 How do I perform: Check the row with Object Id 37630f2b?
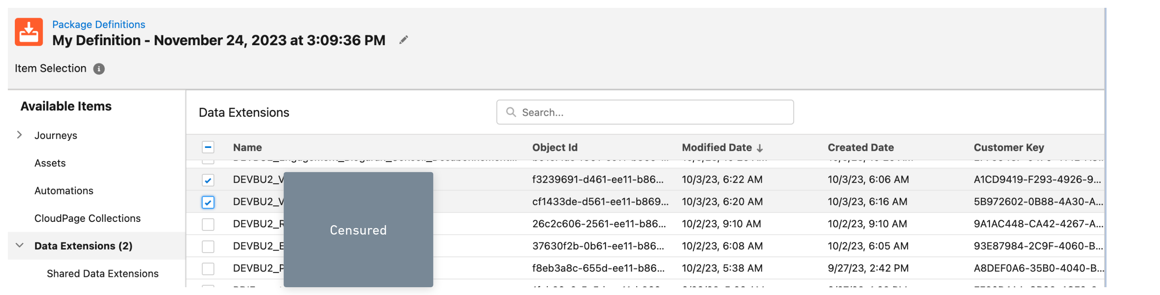pos(208,246)
